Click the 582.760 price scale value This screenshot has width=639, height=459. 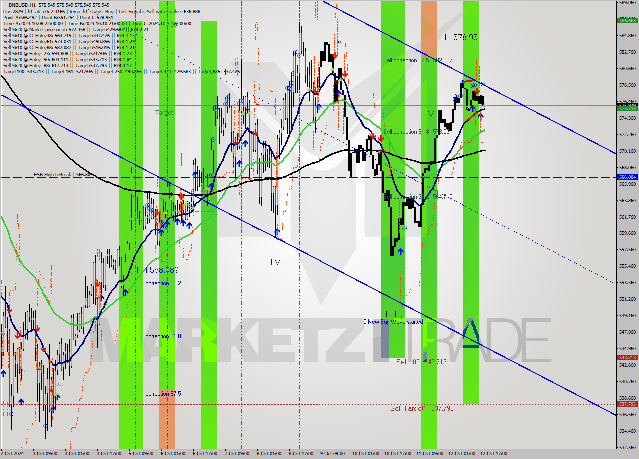627,52
